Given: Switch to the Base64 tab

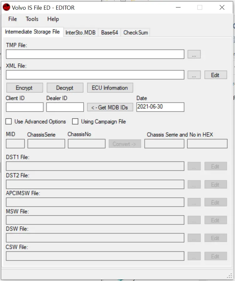Looking at the screenshot, I should (110, 32).
